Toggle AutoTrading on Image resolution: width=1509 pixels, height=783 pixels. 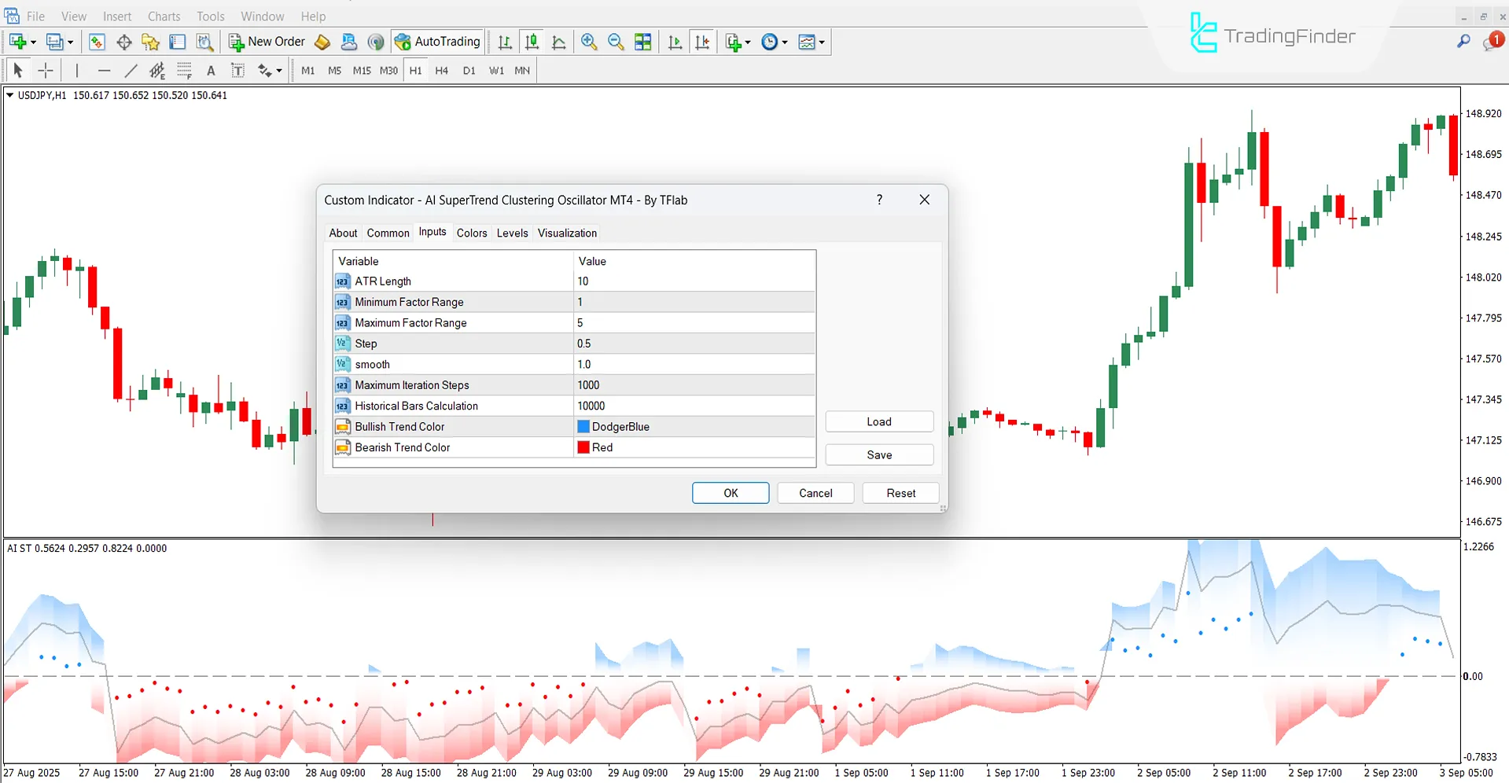pos(437,41)
